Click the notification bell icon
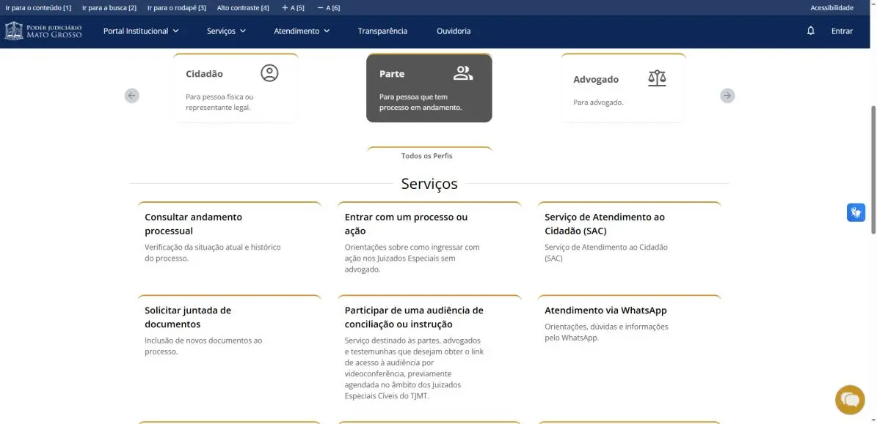The height and width of the screenshot is (424, 877). [810, 31]
